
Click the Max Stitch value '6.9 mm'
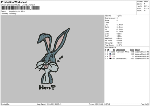[x=119, y=38]
